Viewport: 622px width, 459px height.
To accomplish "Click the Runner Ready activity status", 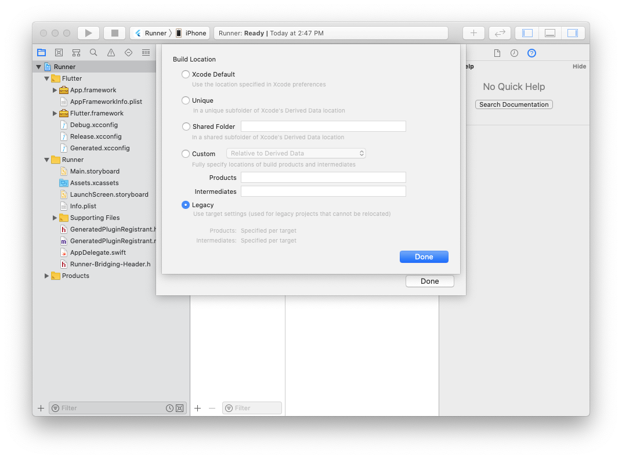I will click(331, 33).
